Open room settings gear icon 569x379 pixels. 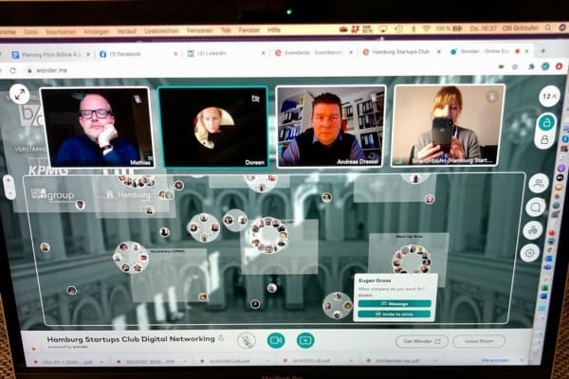pos(529,253)
